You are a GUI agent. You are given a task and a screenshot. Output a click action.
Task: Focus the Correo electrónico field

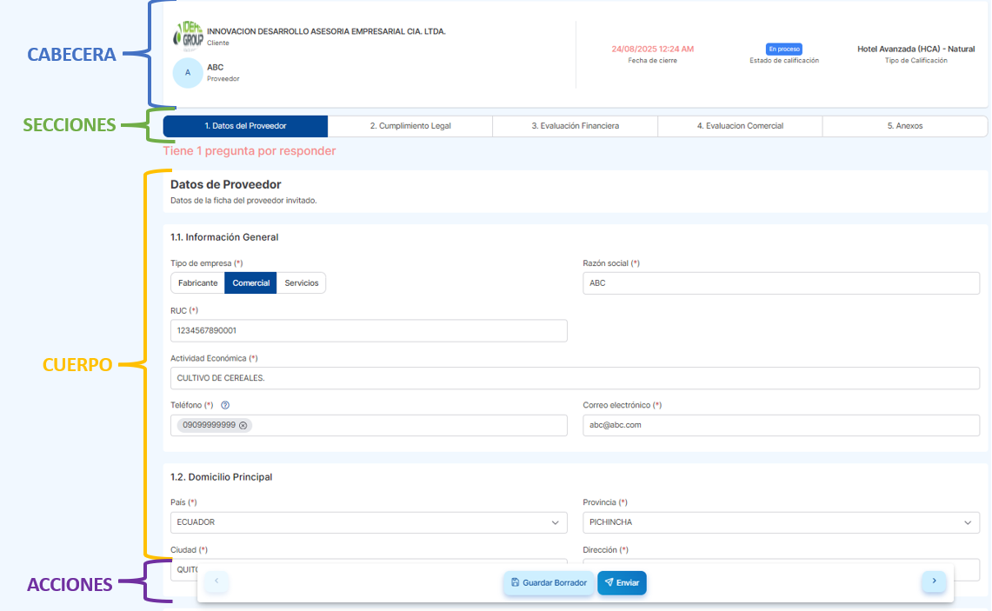(780, 425)
